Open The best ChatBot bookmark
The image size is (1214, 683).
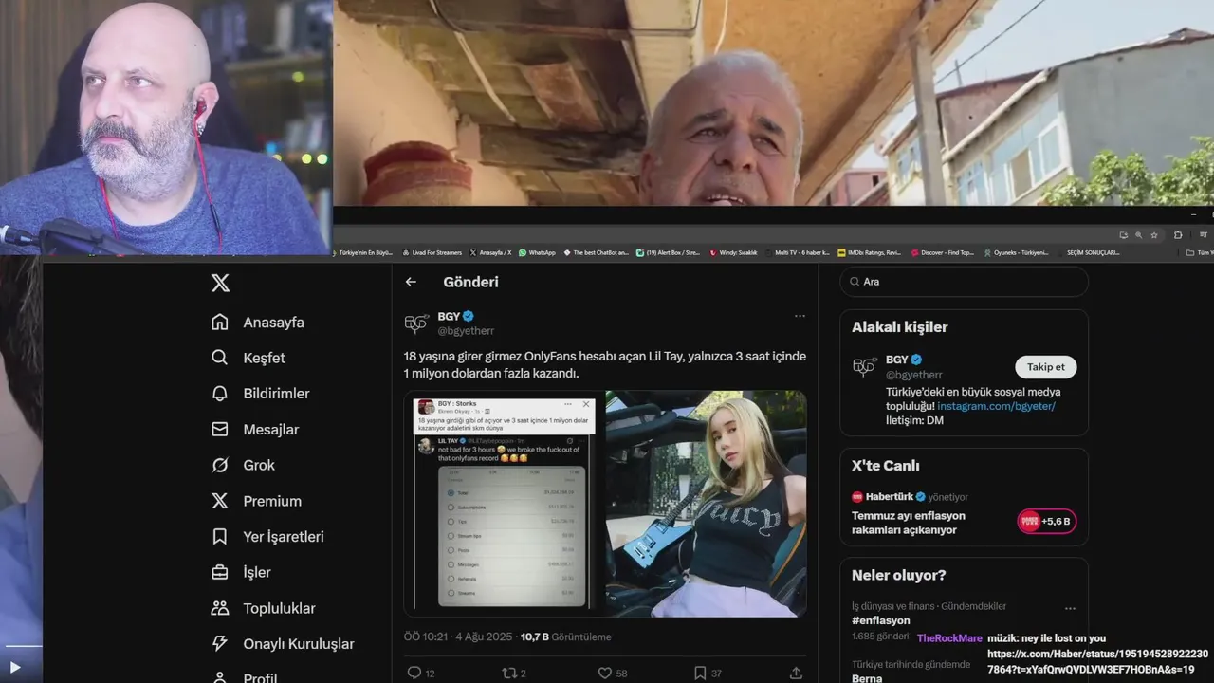click(x=596, y=252)
